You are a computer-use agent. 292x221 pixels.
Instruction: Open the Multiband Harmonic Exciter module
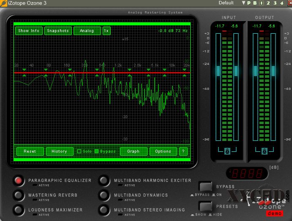(104, 181)
